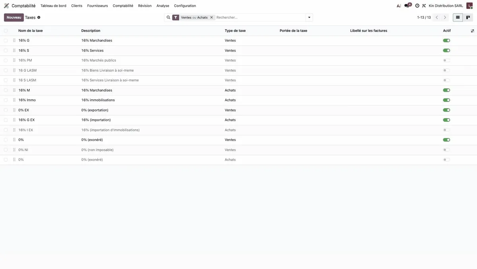Check the 0% EX row checkbox
This screenshot has width=477, height=269.
pyautogui.click(x=6, y=110)
